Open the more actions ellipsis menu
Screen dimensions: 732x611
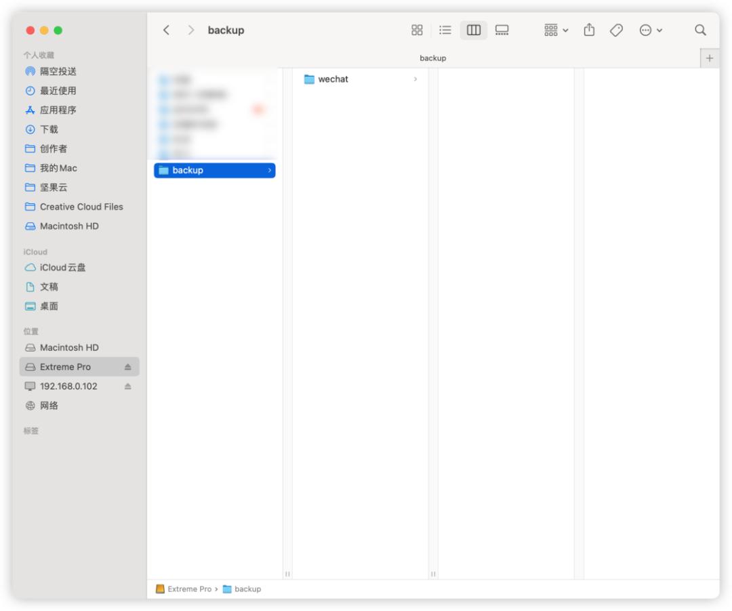pyautogui.click(x=650, y=30)
